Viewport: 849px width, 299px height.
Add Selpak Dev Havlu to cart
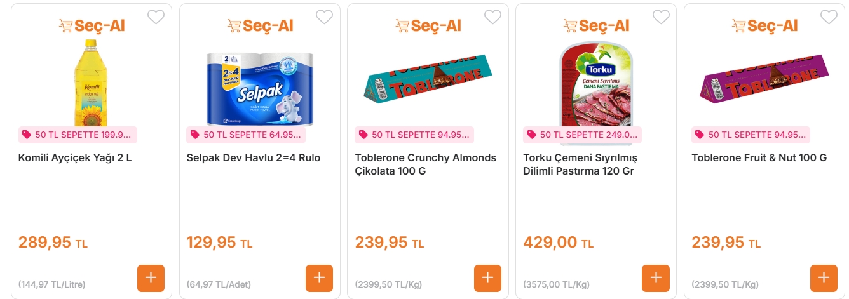(319, 278)
